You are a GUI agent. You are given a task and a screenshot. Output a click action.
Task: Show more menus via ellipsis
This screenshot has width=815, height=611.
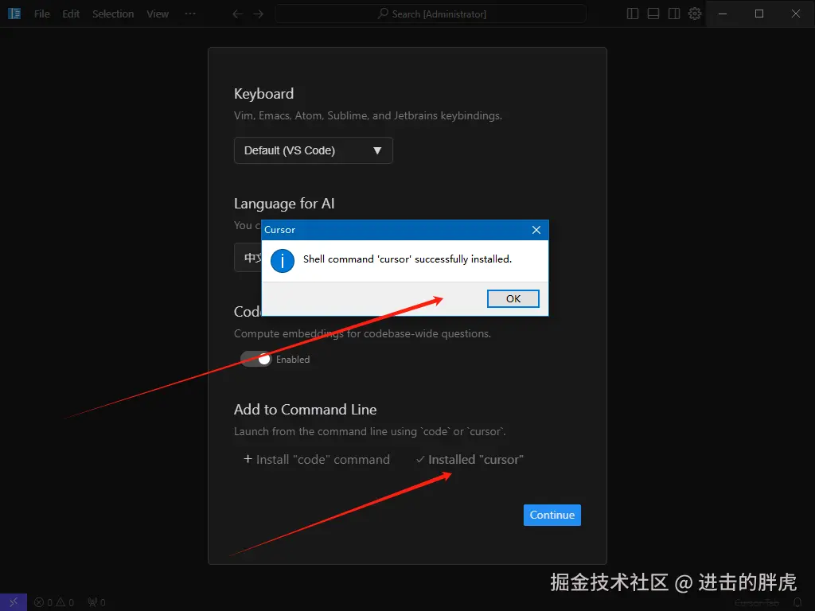[x=190, y=14]
